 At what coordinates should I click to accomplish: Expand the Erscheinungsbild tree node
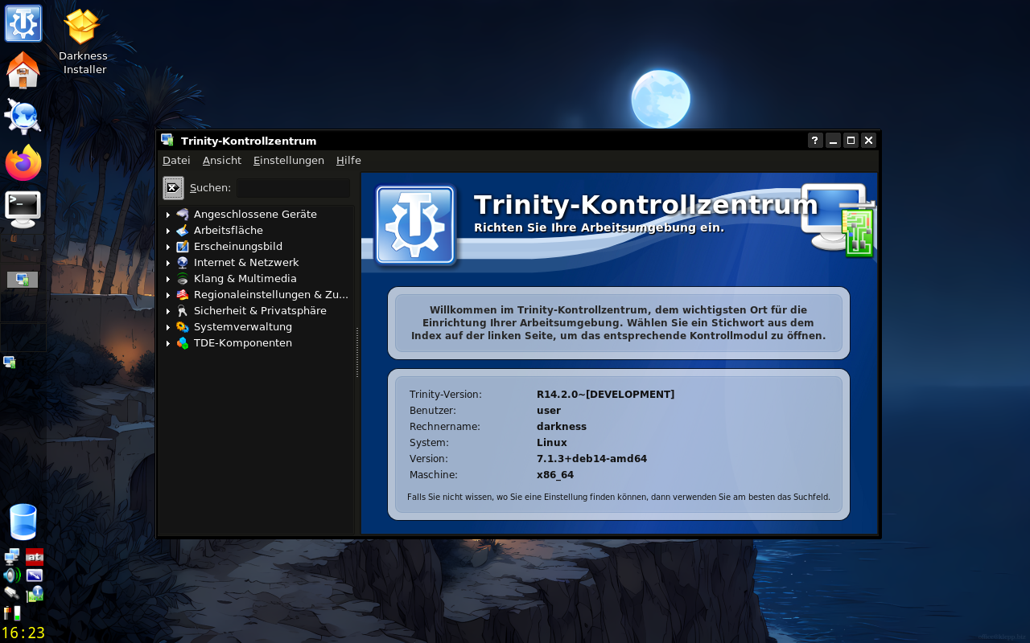click(x=168, y=247)
